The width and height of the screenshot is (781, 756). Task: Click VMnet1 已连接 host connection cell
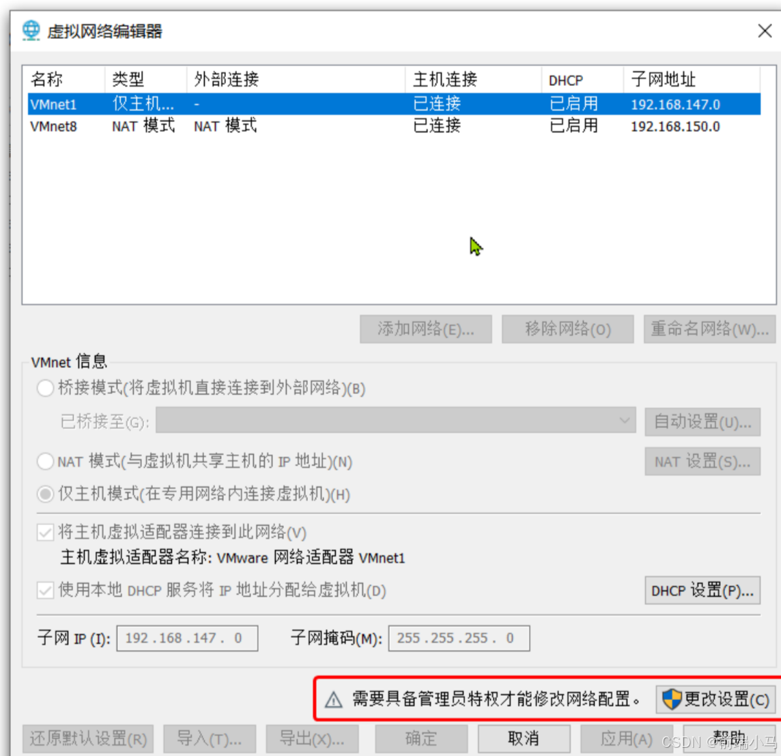tap(437, 104)
